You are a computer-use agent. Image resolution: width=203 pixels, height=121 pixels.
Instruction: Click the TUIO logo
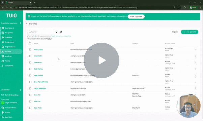(x=11, y=15)
